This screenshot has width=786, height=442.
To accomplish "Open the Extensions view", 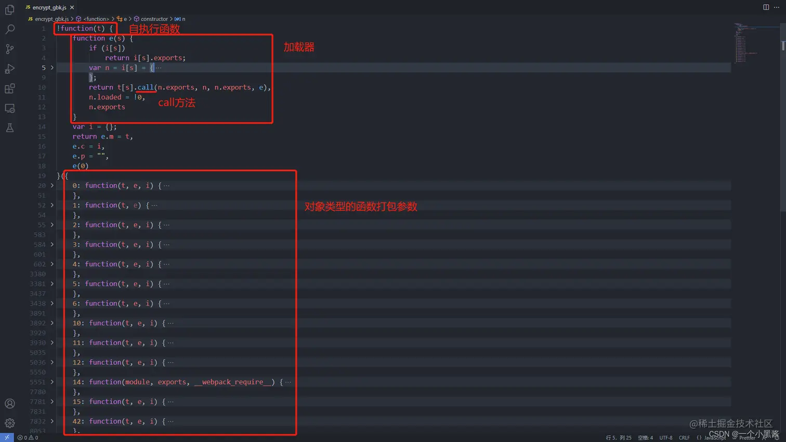I will click(x=9, y=88).
